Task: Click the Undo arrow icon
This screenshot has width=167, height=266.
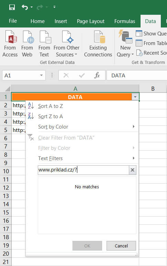Action: pyautogui.click(x=25, y=7)
